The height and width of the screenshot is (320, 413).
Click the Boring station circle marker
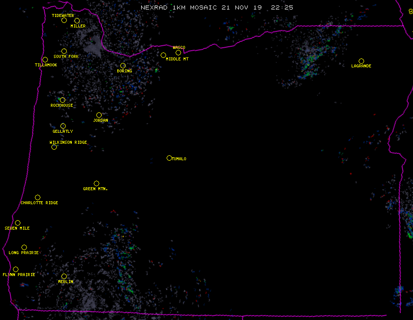[123, 66]
